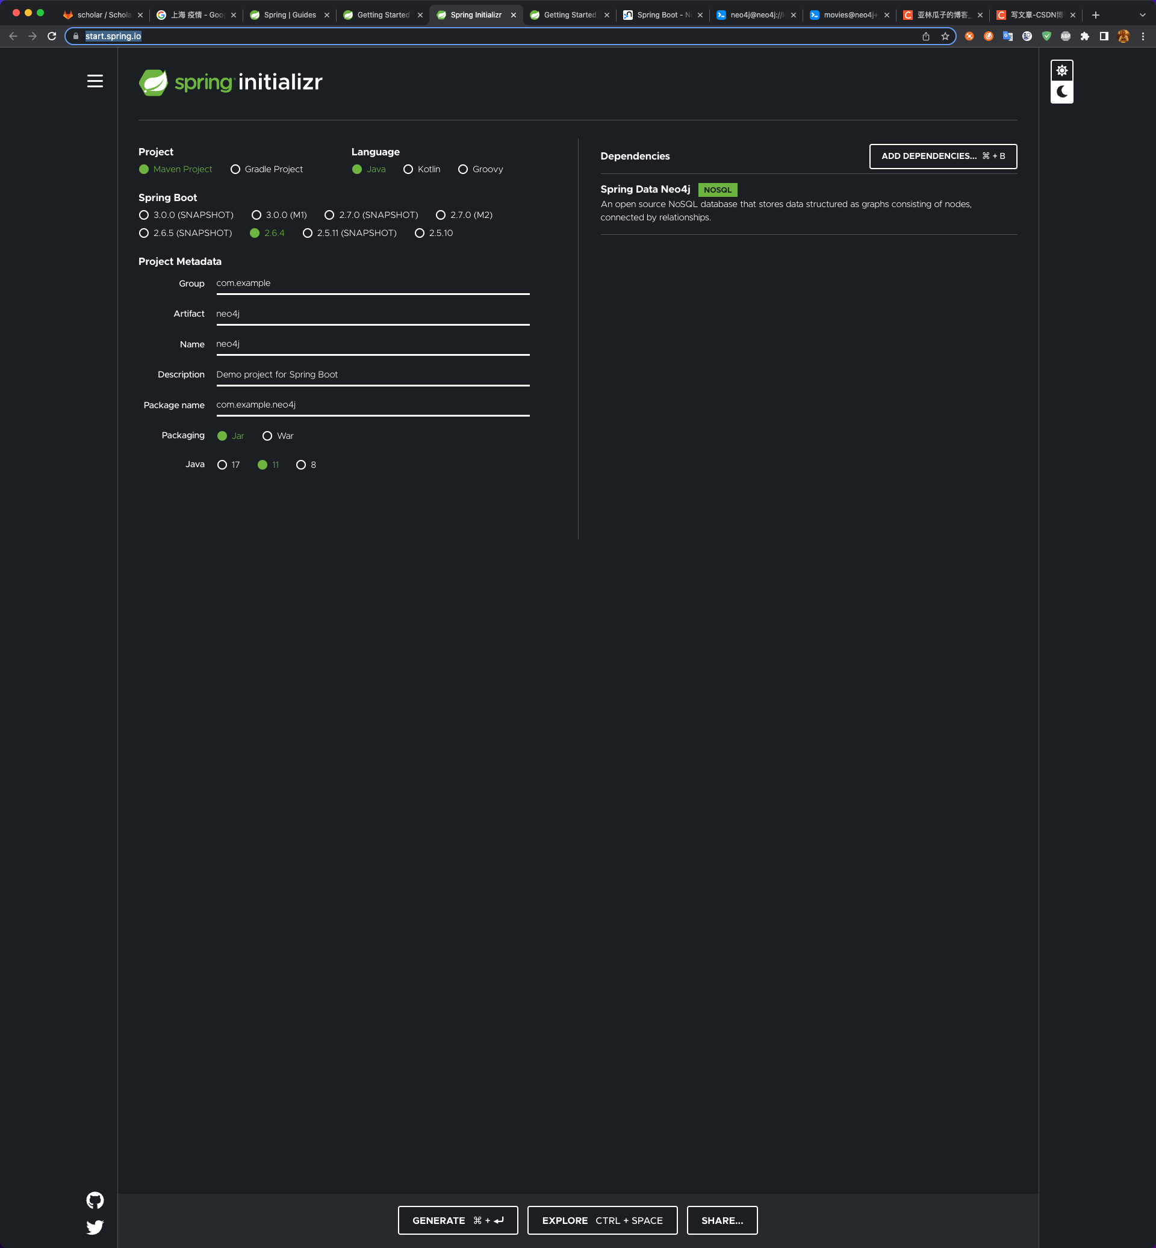This screenshot has height=1248, width=1156.
Task: Choose Kotlin language
Action: 422,170
